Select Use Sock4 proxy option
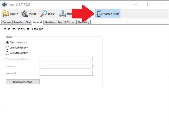 pos(17,48)
